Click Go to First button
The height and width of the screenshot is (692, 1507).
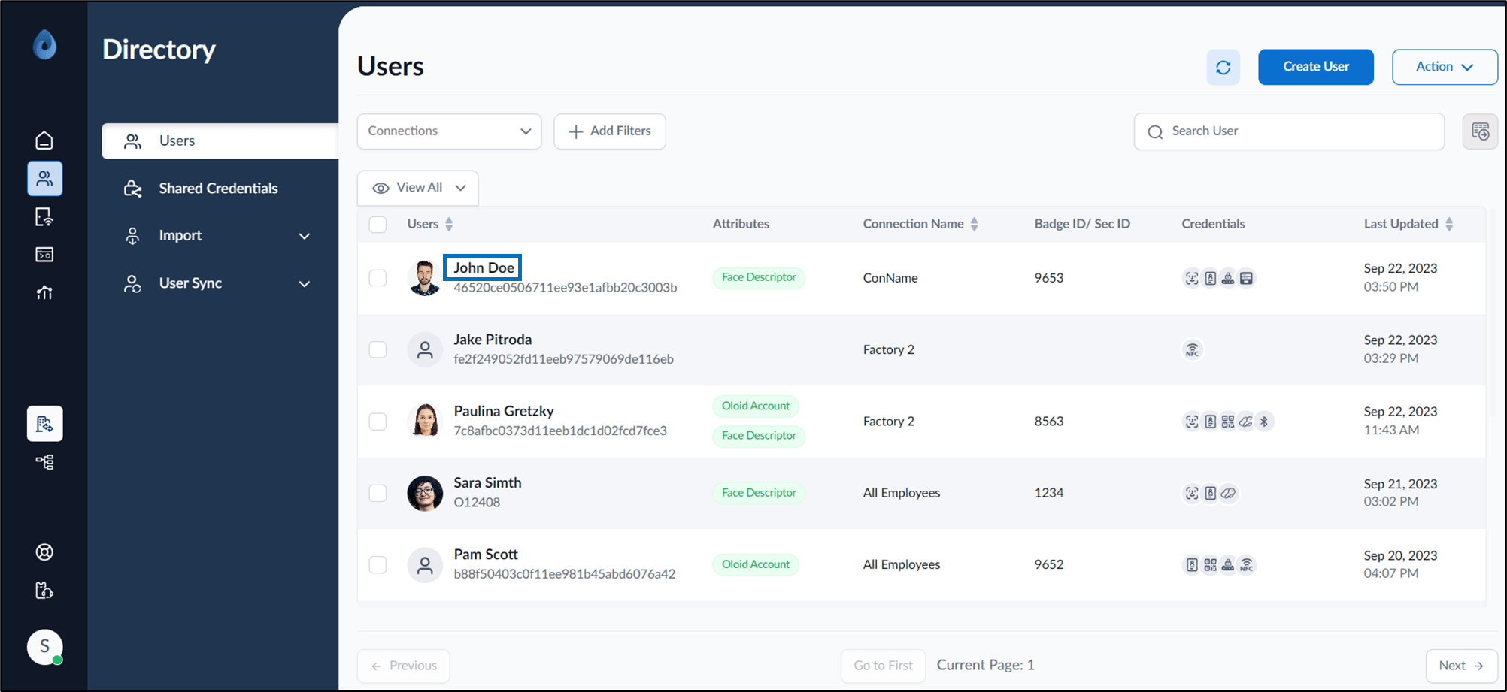click(x=883, y=666)
